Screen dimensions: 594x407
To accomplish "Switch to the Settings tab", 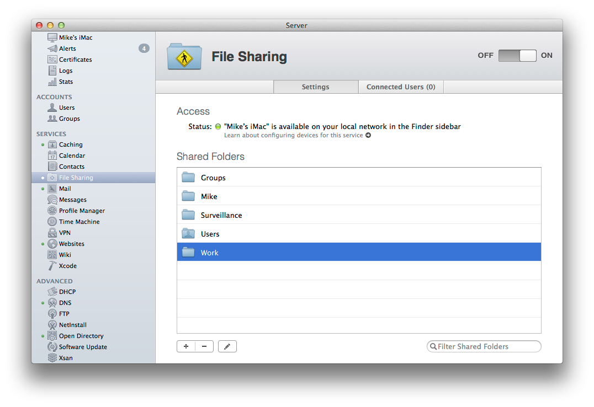I will (316, 87).
